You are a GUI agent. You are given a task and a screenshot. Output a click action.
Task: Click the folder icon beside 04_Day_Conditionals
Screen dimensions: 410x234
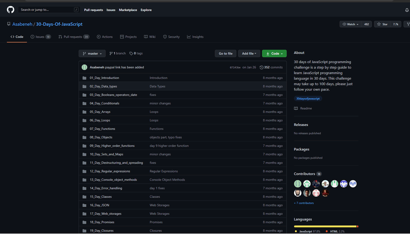pos(84,104)
